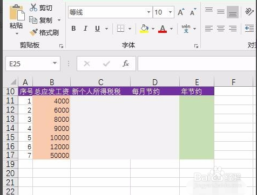
Task: Click the Decrease Indent icon
Action: [249, 29]
